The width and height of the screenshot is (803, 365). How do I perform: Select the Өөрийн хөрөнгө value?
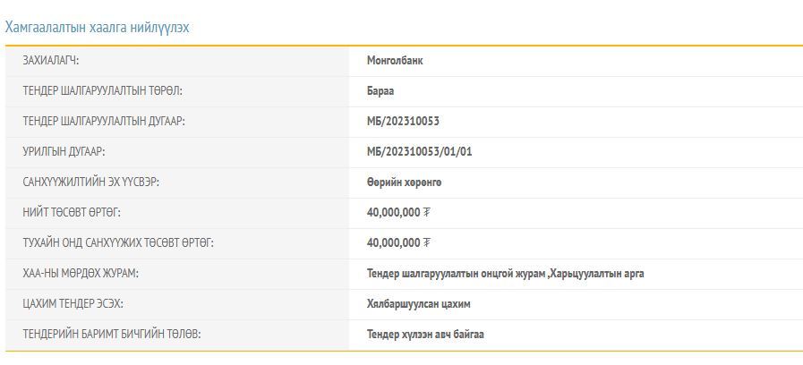click(x=404, y=182)
